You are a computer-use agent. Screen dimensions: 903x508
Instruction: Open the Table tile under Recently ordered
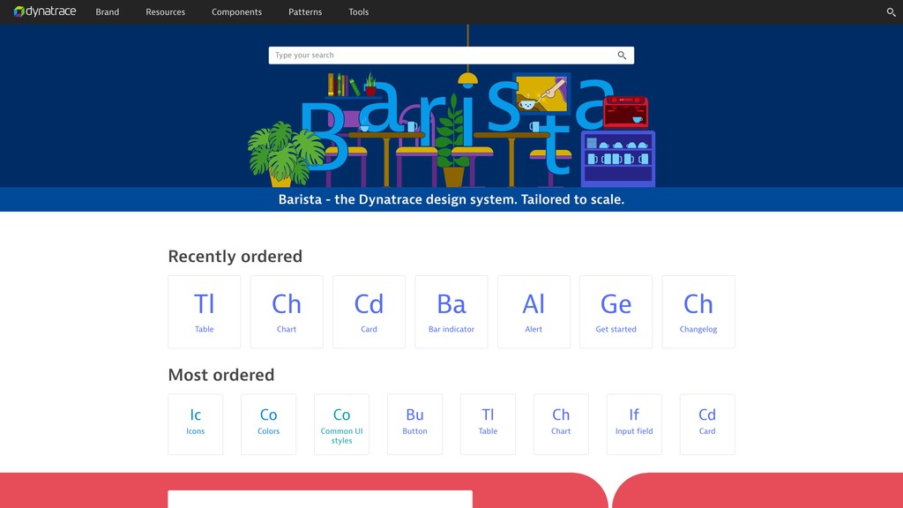pos(205,311)
